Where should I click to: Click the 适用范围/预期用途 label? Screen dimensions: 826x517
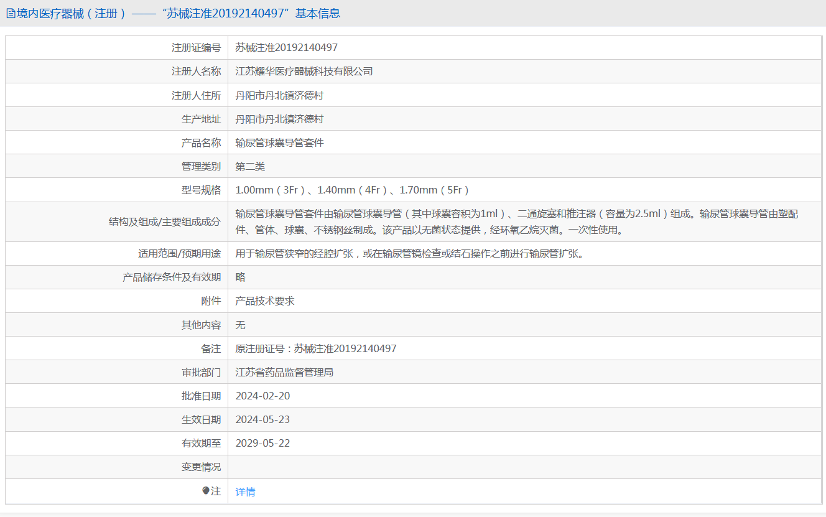[x=180, y=254]
